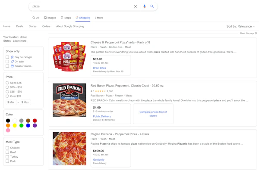
Task: Filter by orange color swatch
Action: (x=8, y=125)
